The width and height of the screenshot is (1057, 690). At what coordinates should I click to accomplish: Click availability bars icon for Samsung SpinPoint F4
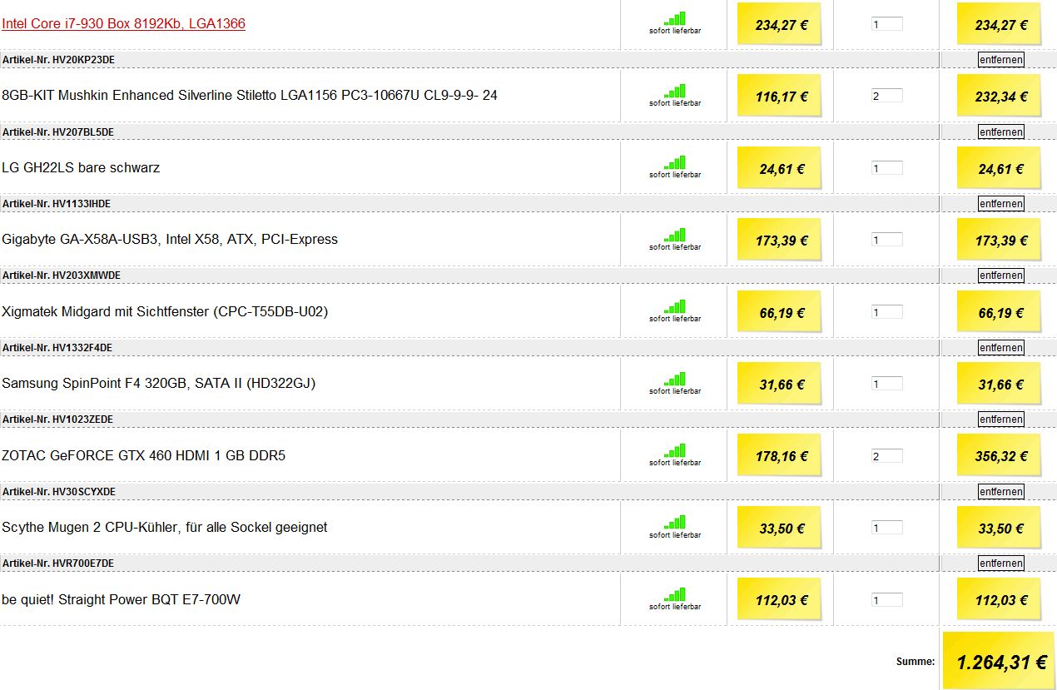[675, 378]
